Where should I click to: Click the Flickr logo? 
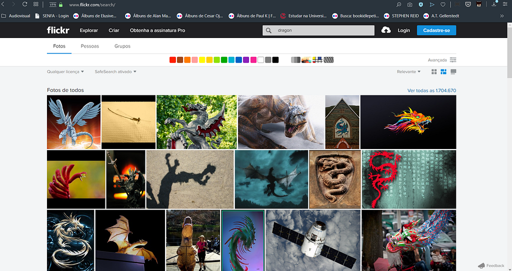tap(58, 30)
